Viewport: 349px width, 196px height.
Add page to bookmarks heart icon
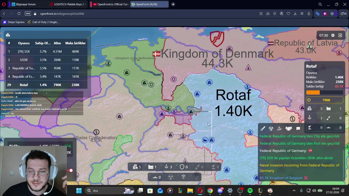pyautogui.click(x=288, y=14)
